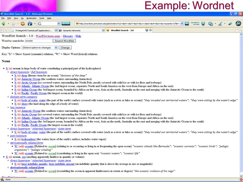Image resolution: width=243 pixels, height=182 pixels.
Task: Open the File menu
Action: 3,18
